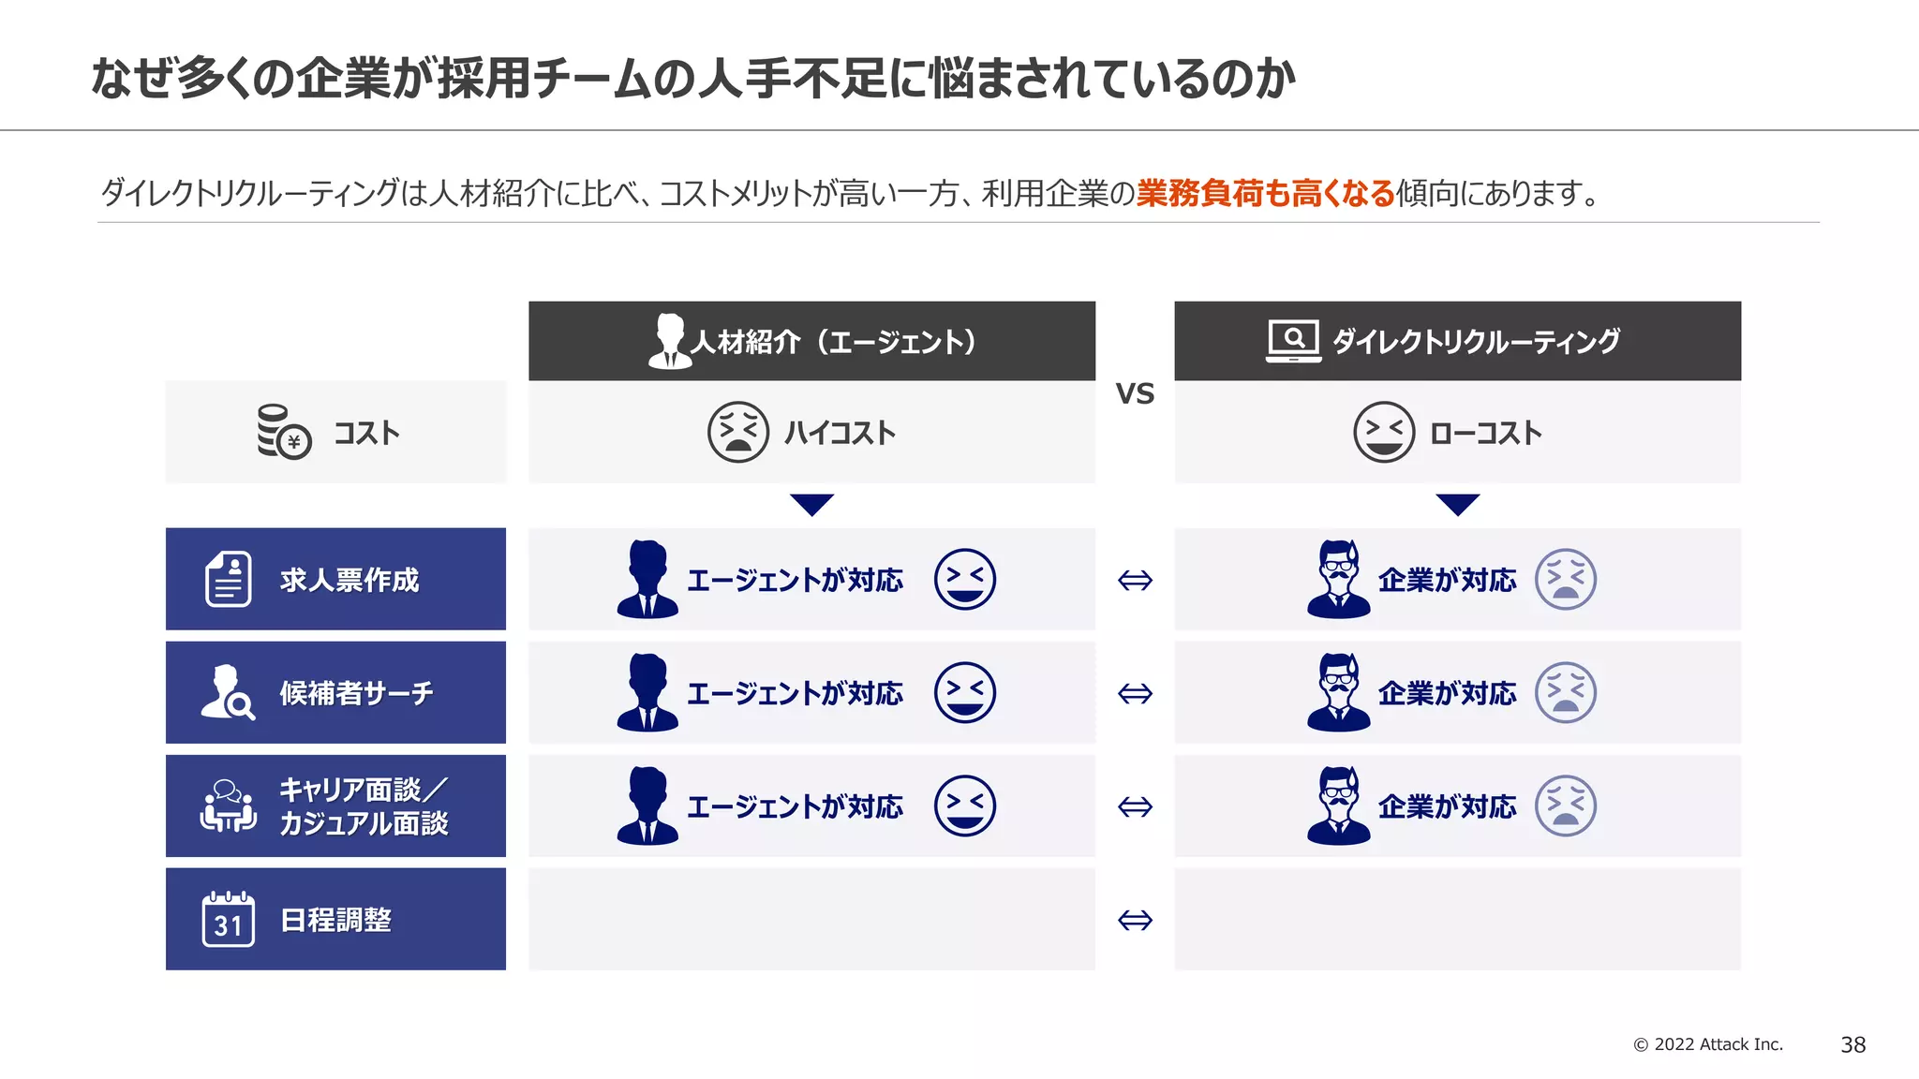The width and height of the screenshot is (1919, 1079).
Task: Click the happy face in 求人票作成 agent cell
Action: pos(965,579)
